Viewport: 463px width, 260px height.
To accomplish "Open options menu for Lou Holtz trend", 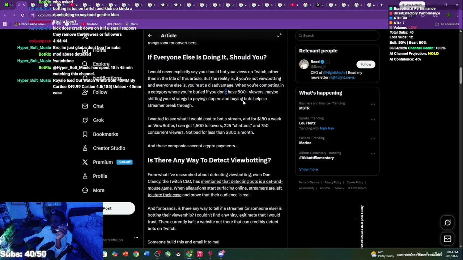I will point(373,119).
